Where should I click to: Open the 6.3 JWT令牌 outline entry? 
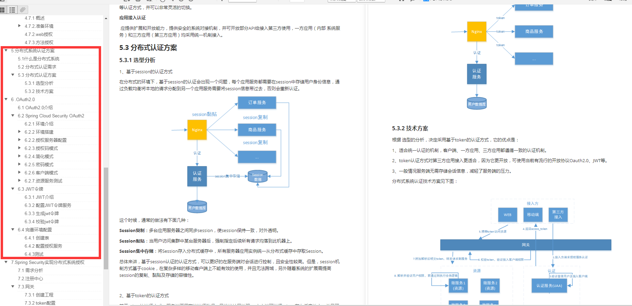[x=31, y=189]
